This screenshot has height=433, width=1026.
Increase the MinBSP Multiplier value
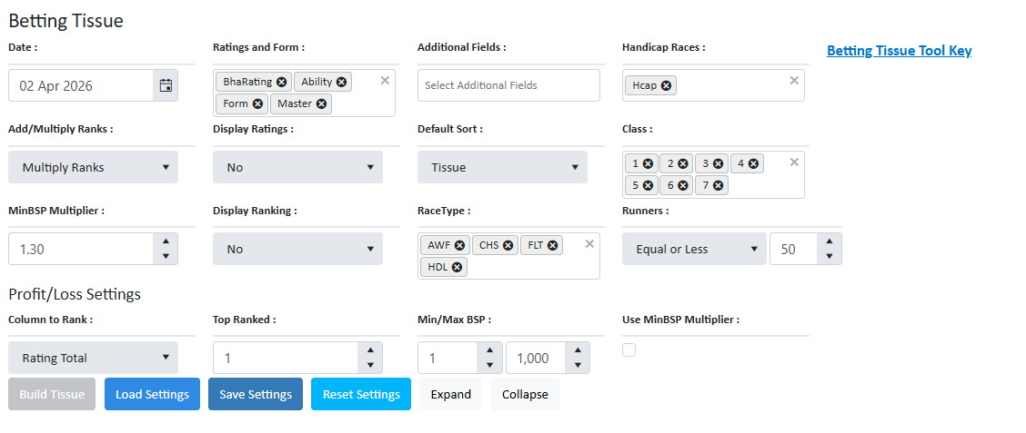click(165, 241)
